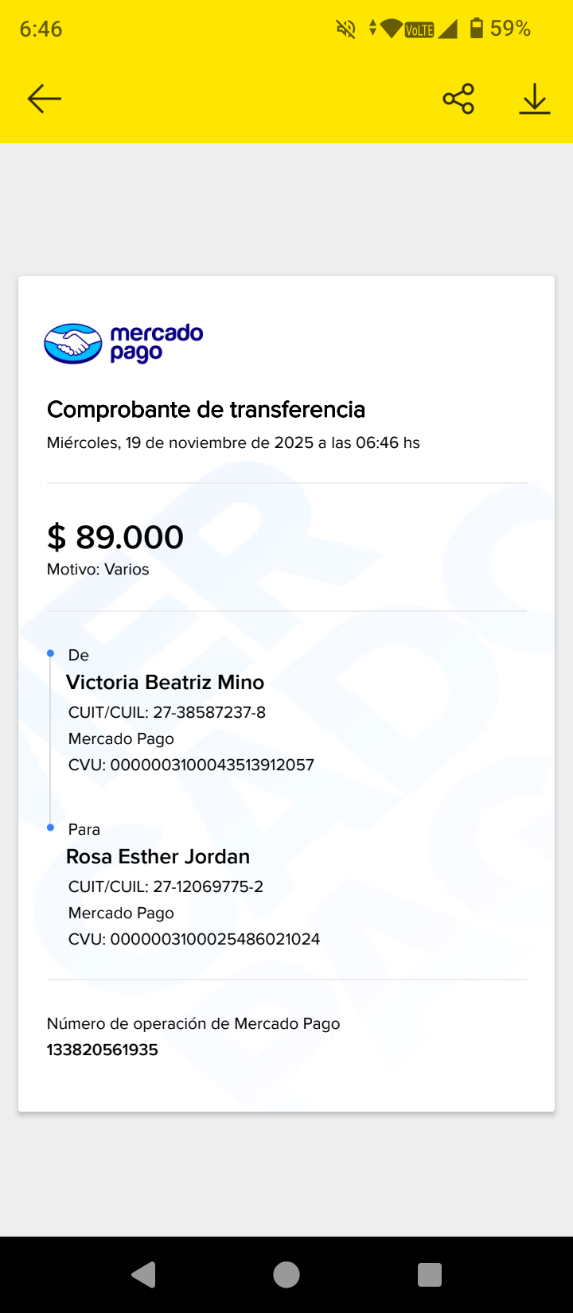Tap the back arrow icon
The width and height of the screenshot is (573, 1313).
45,99
